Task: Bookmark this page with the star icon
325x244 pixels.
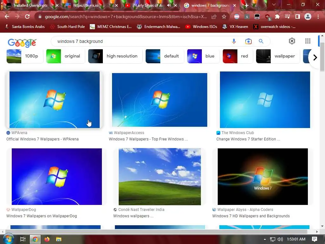Action: coord(224,17)
